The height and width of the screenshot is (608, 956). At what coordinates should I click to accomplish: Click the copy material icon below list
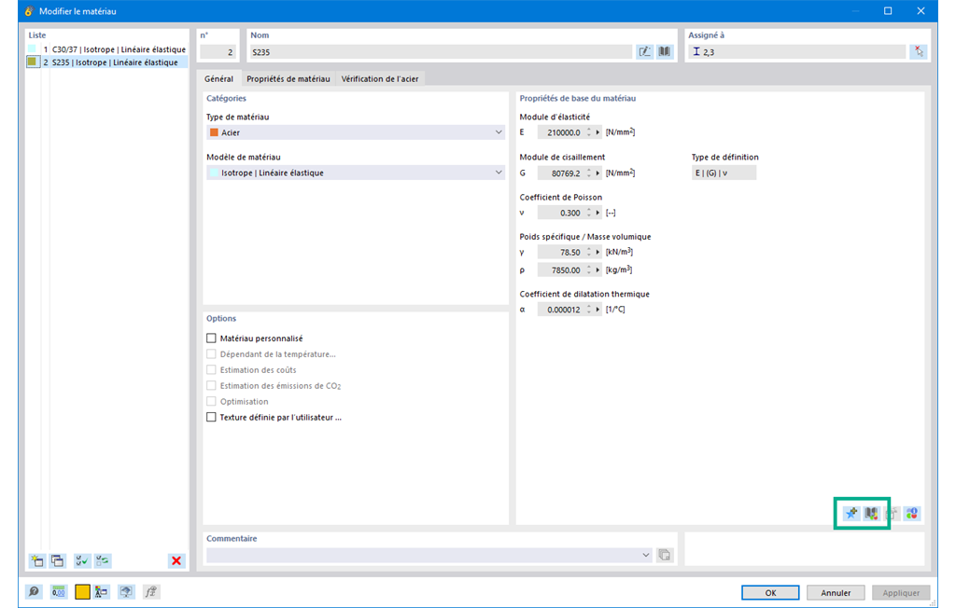57,560
